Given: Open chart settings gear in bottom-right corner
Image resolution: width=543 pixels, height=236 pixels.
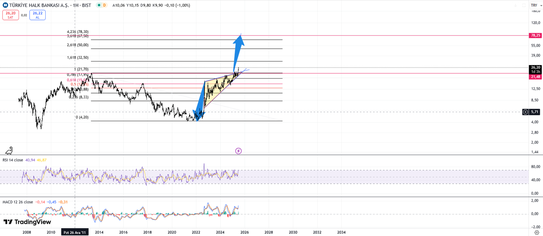Looking at the screenshot, I should [x=536, y=232].
